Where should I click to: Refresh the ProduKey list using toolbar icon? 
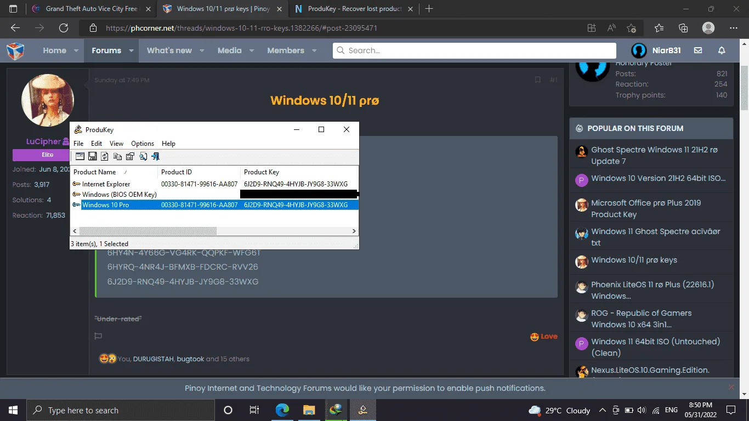click(x=105, y=157)
